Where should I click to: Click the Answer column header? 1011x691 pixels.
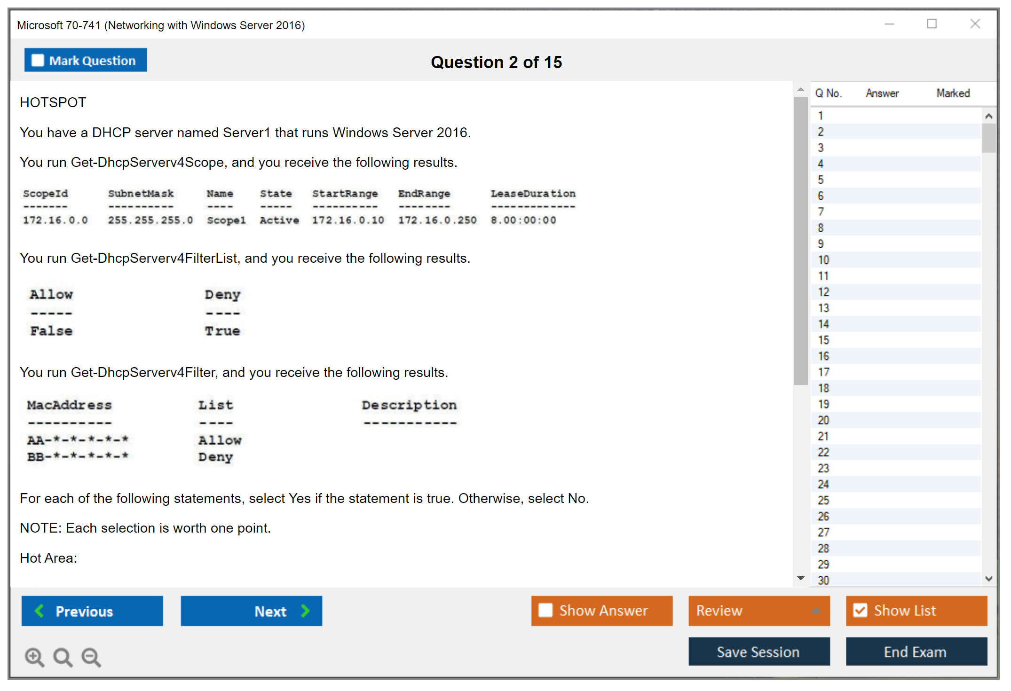tap(882, 93)
